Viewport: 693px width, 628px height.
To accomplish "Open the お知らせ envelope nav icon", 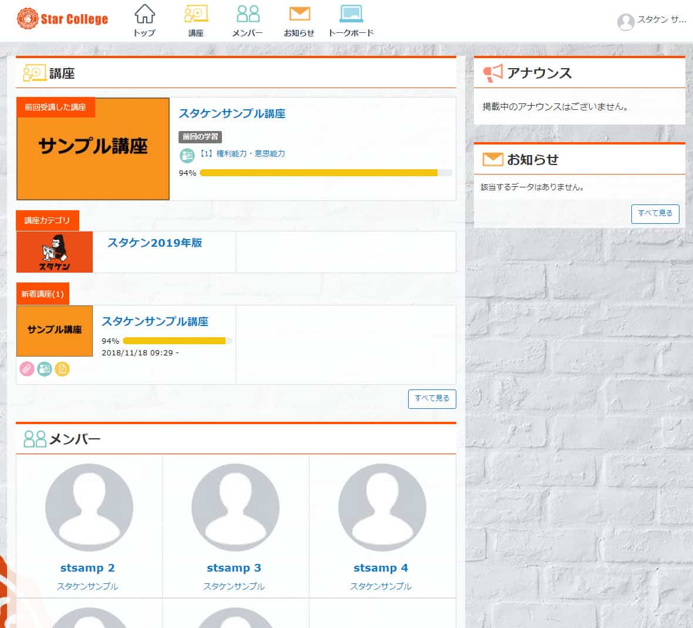I will click(299, 14).
